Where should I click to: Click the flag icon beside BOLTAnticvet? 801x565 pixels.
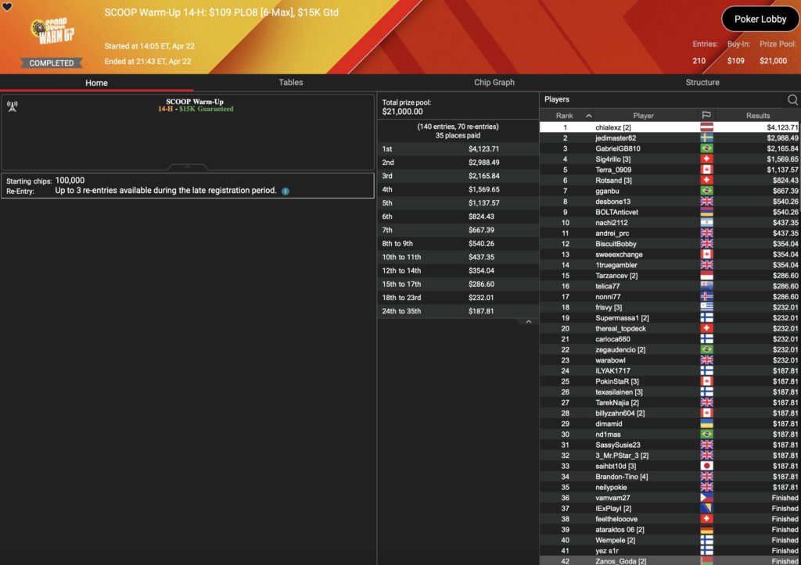click(706, 213)
